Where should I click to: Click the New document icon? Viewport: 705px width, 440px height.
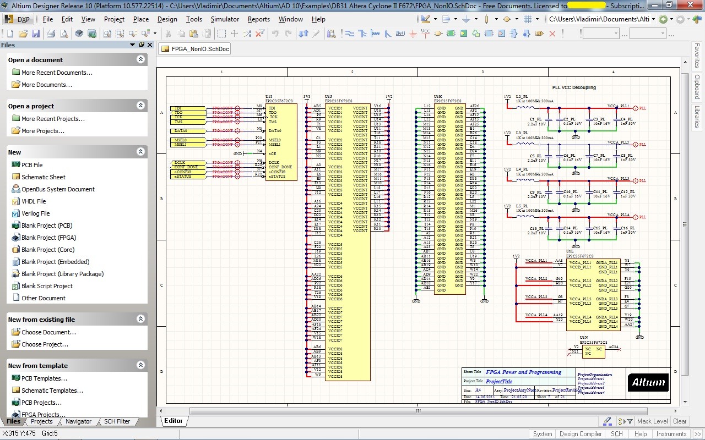pyautogui.click(x=10, y=34)
